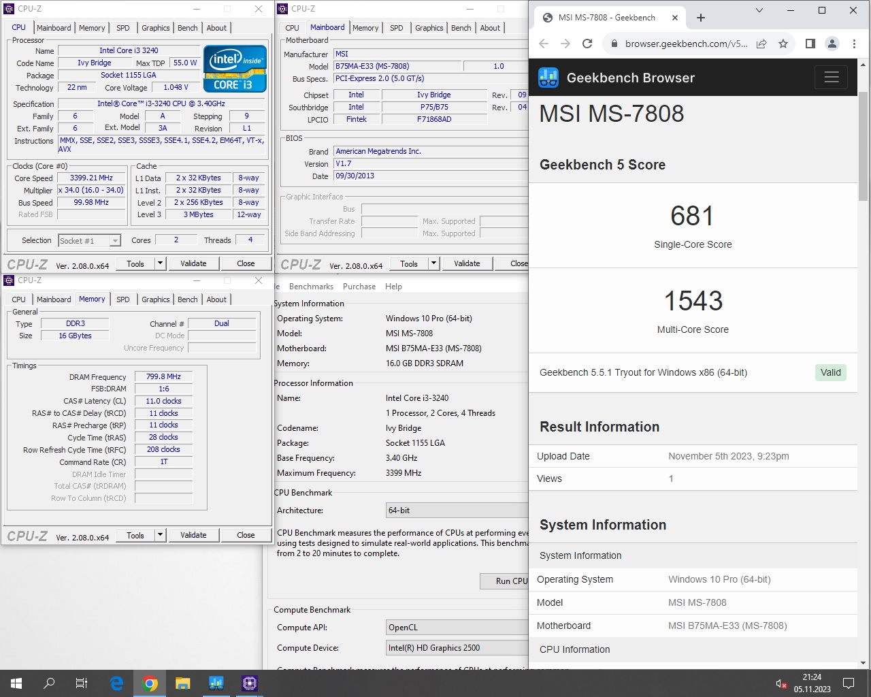Viewport: 871px width, 697px height.
Task: Open File Explorer from taskbar
Action: pos(182,683)
